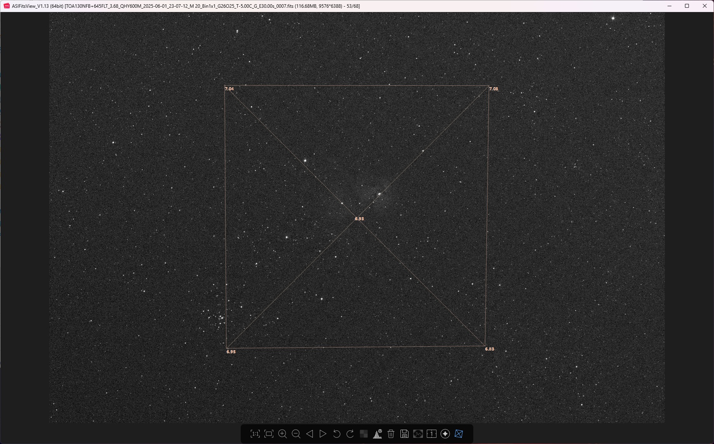Click the top-right value 7.03
714x444 pixels.
pyautogui.click(x=493, y=89)
